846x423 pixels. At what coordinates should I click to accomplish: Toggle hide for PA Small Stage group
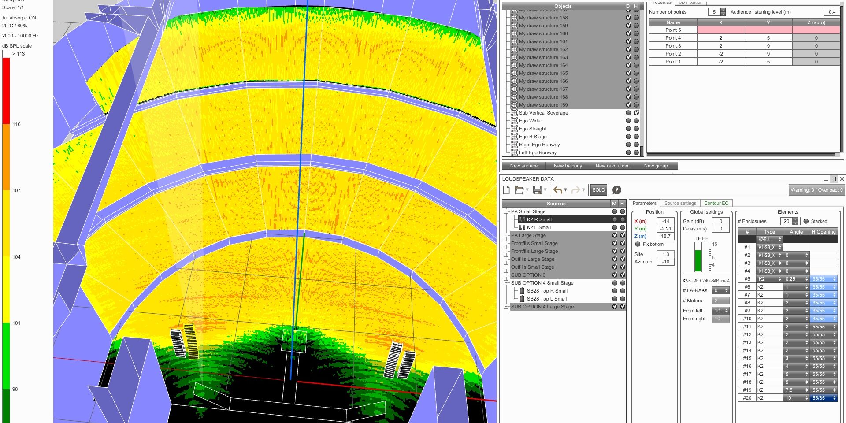pyautogui.click(x=623, y=211)
